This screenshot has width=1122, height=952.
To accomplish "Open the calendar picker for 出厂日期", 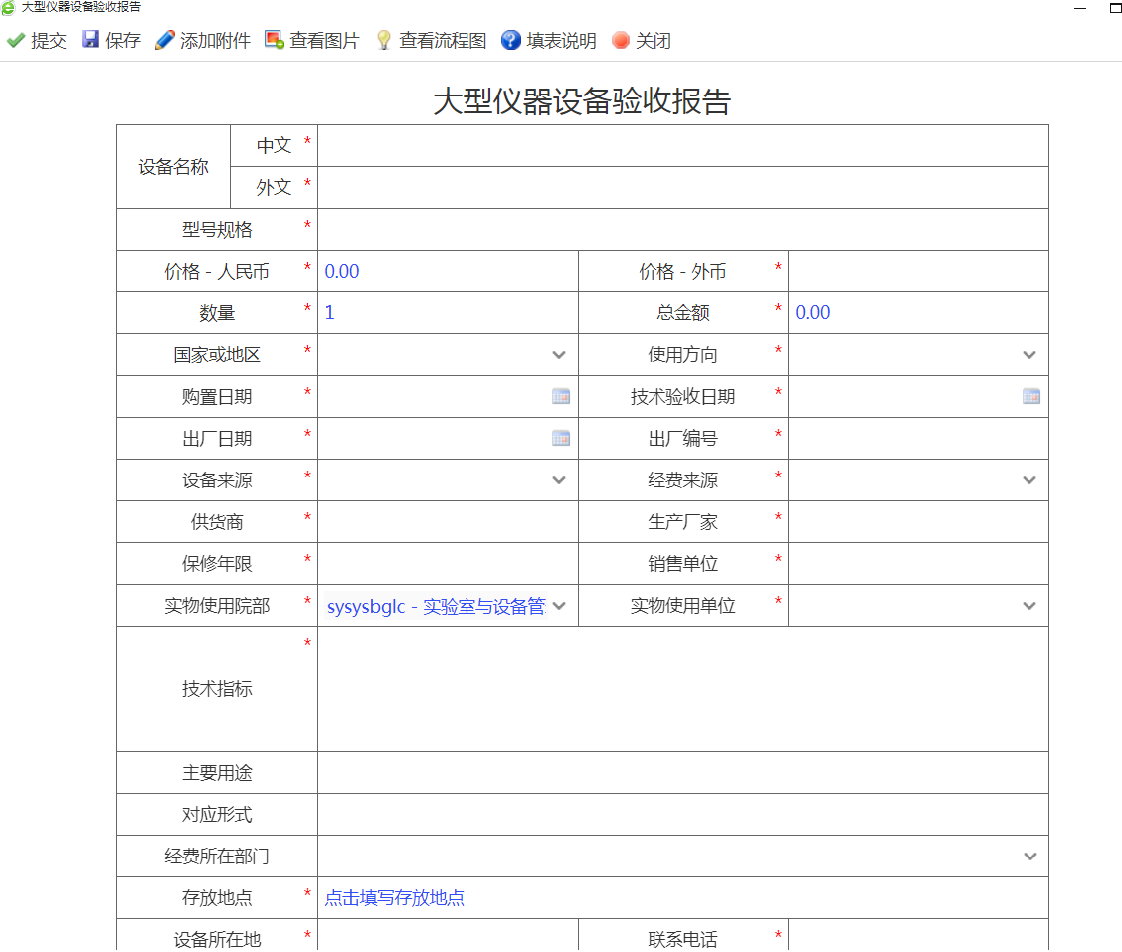I will point(561,438).
